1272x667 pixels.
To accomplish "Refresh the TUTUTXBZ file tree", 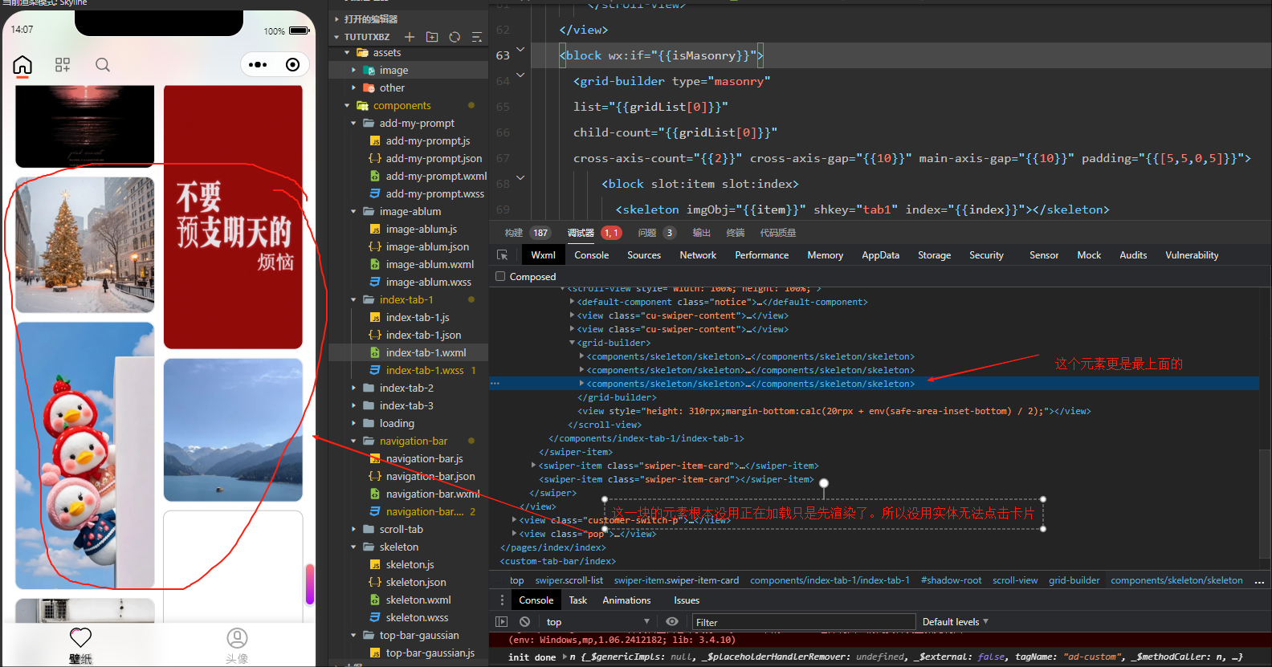I will (x=455, y=37).
